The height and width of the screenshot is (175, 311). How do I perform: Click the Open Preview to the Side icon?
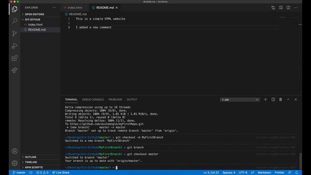coord(281,8)
